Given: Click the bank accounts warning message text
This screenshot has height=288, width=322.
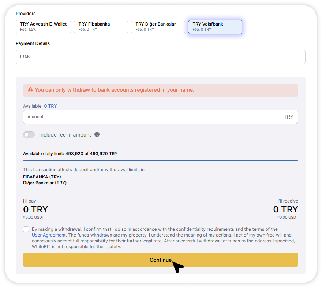Looking at the screenshot, I should pos(115,90).
